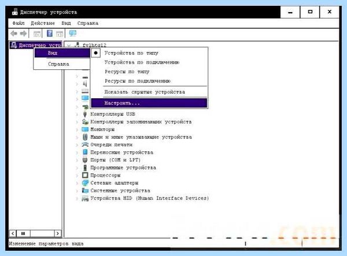347x256 pixels.
Task: Open help via the blue question-mark icon
Action: pos(50,34)
